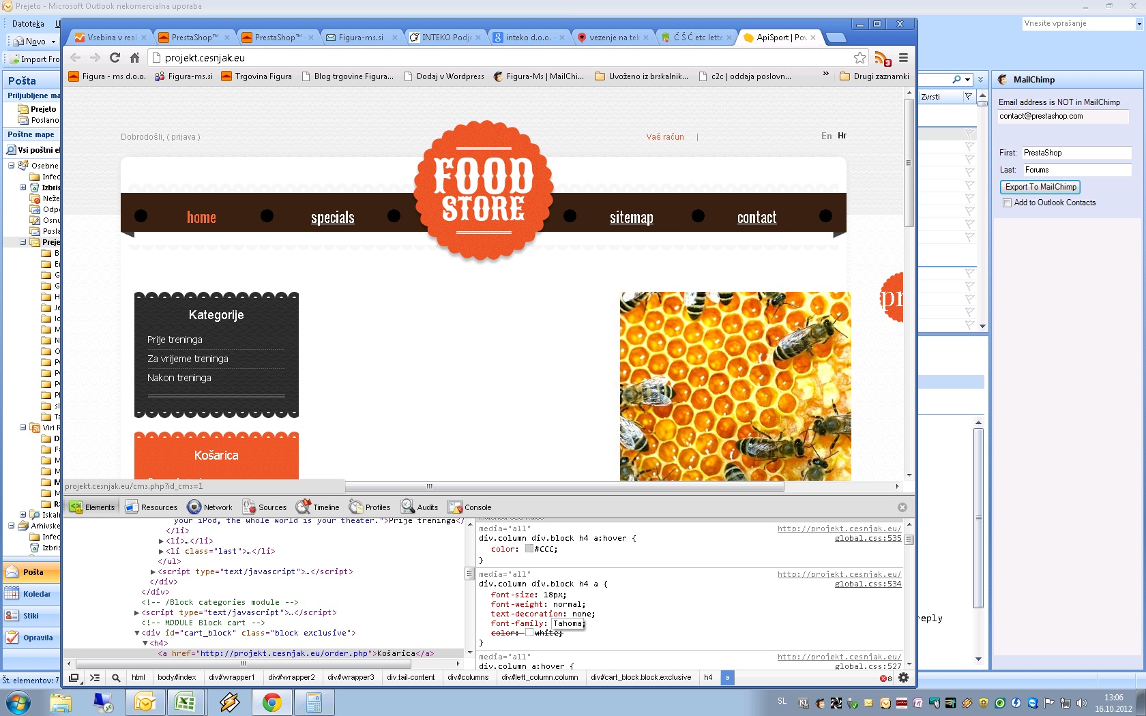
Task: Open the Nakon treninga category
Action: click(179, 378)
